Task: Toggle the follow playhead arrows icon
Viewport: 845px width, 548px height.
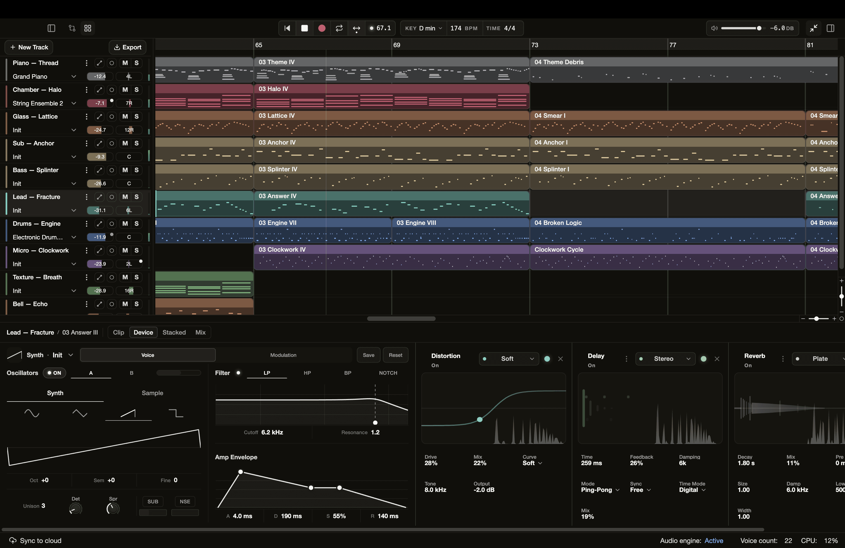Action: (357, 28)
